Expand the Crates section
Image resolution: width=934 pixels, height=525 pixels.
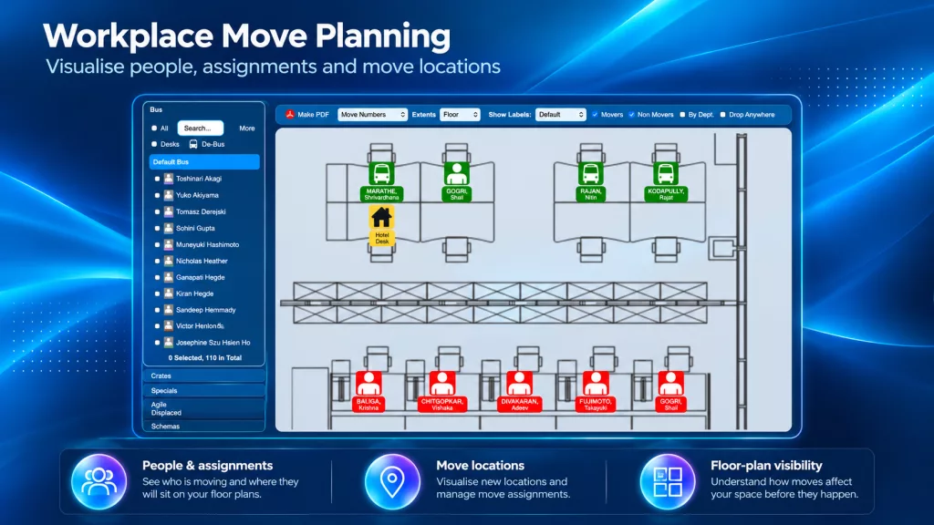click(x=204, y=376)
